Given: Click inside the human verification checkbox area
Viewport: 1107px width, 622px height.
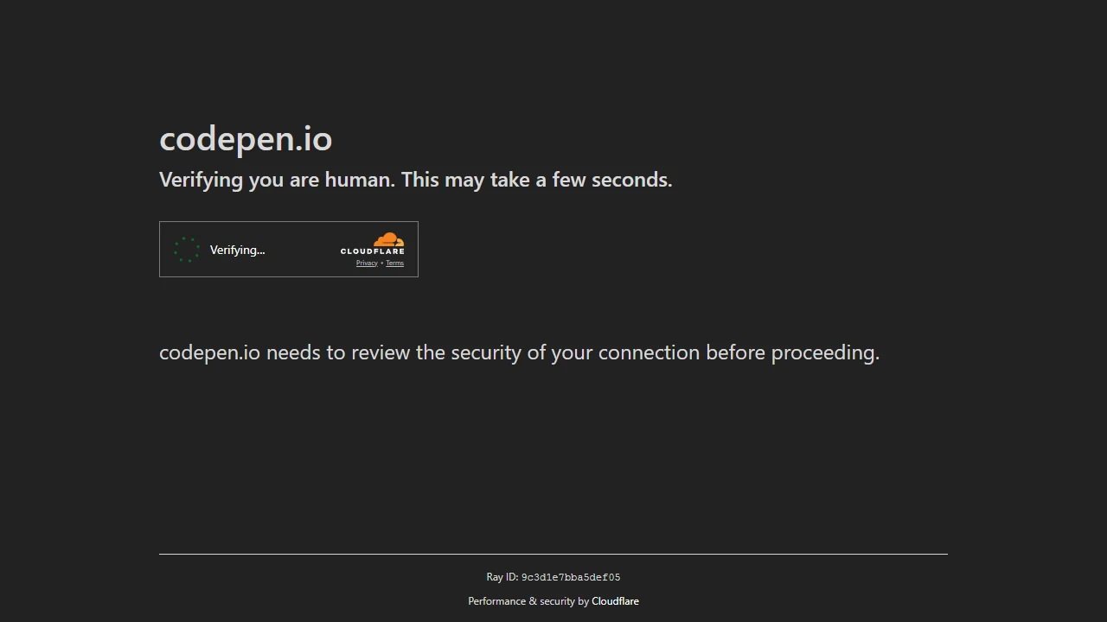Looking at the screenshot, I should point(187,249).
